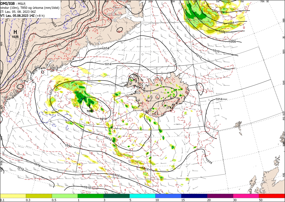Screen dimensions: 285x202
Task: Click the light green 0.5–1 legend swatch
Action: [65, 196]
